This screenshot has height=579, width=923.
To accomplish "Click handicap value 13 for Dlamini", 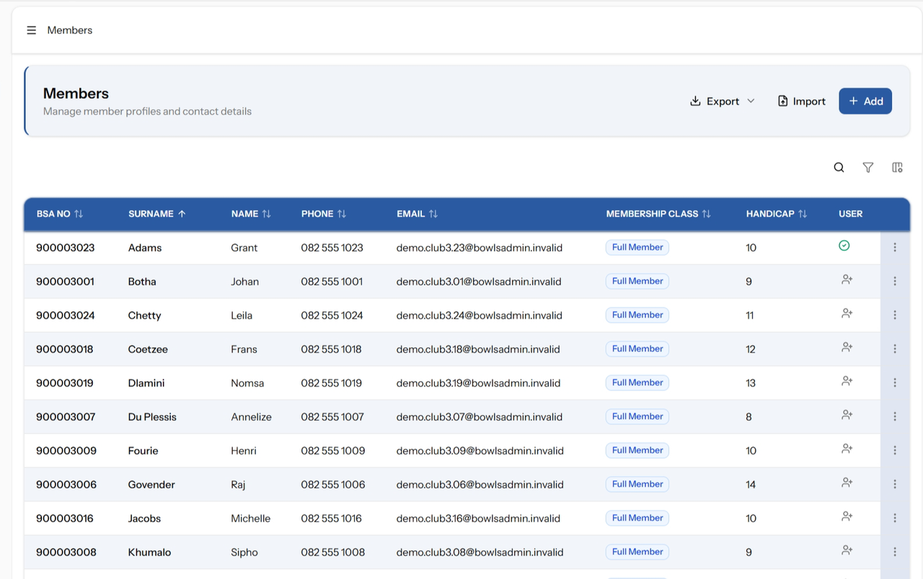I will click(751, 383).
